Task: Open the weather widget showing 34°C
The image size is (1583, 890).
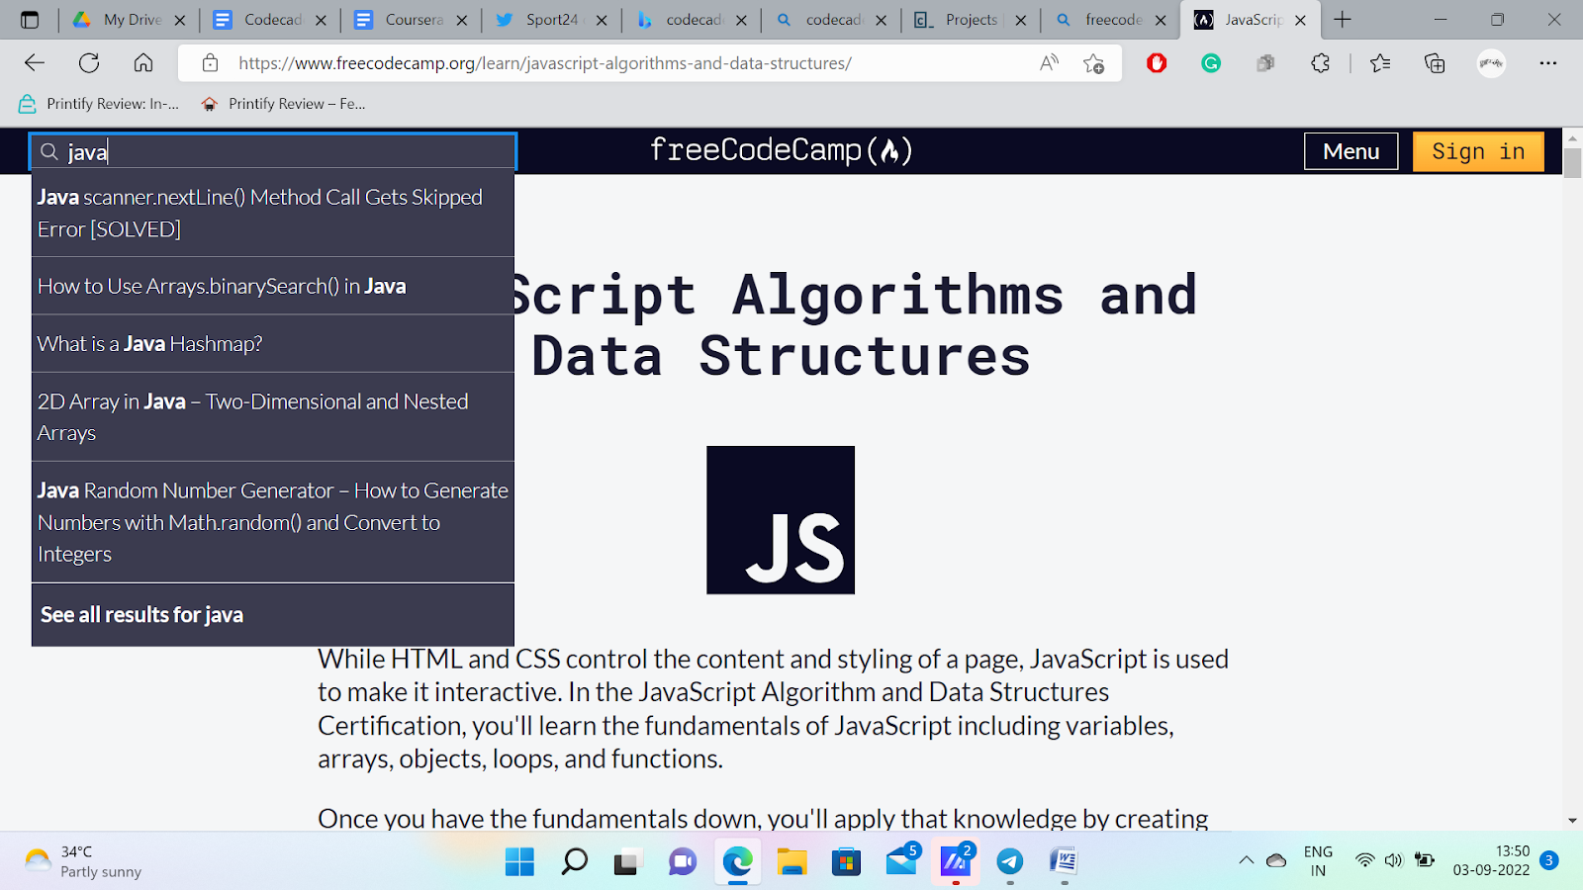Action: (83, 861)
